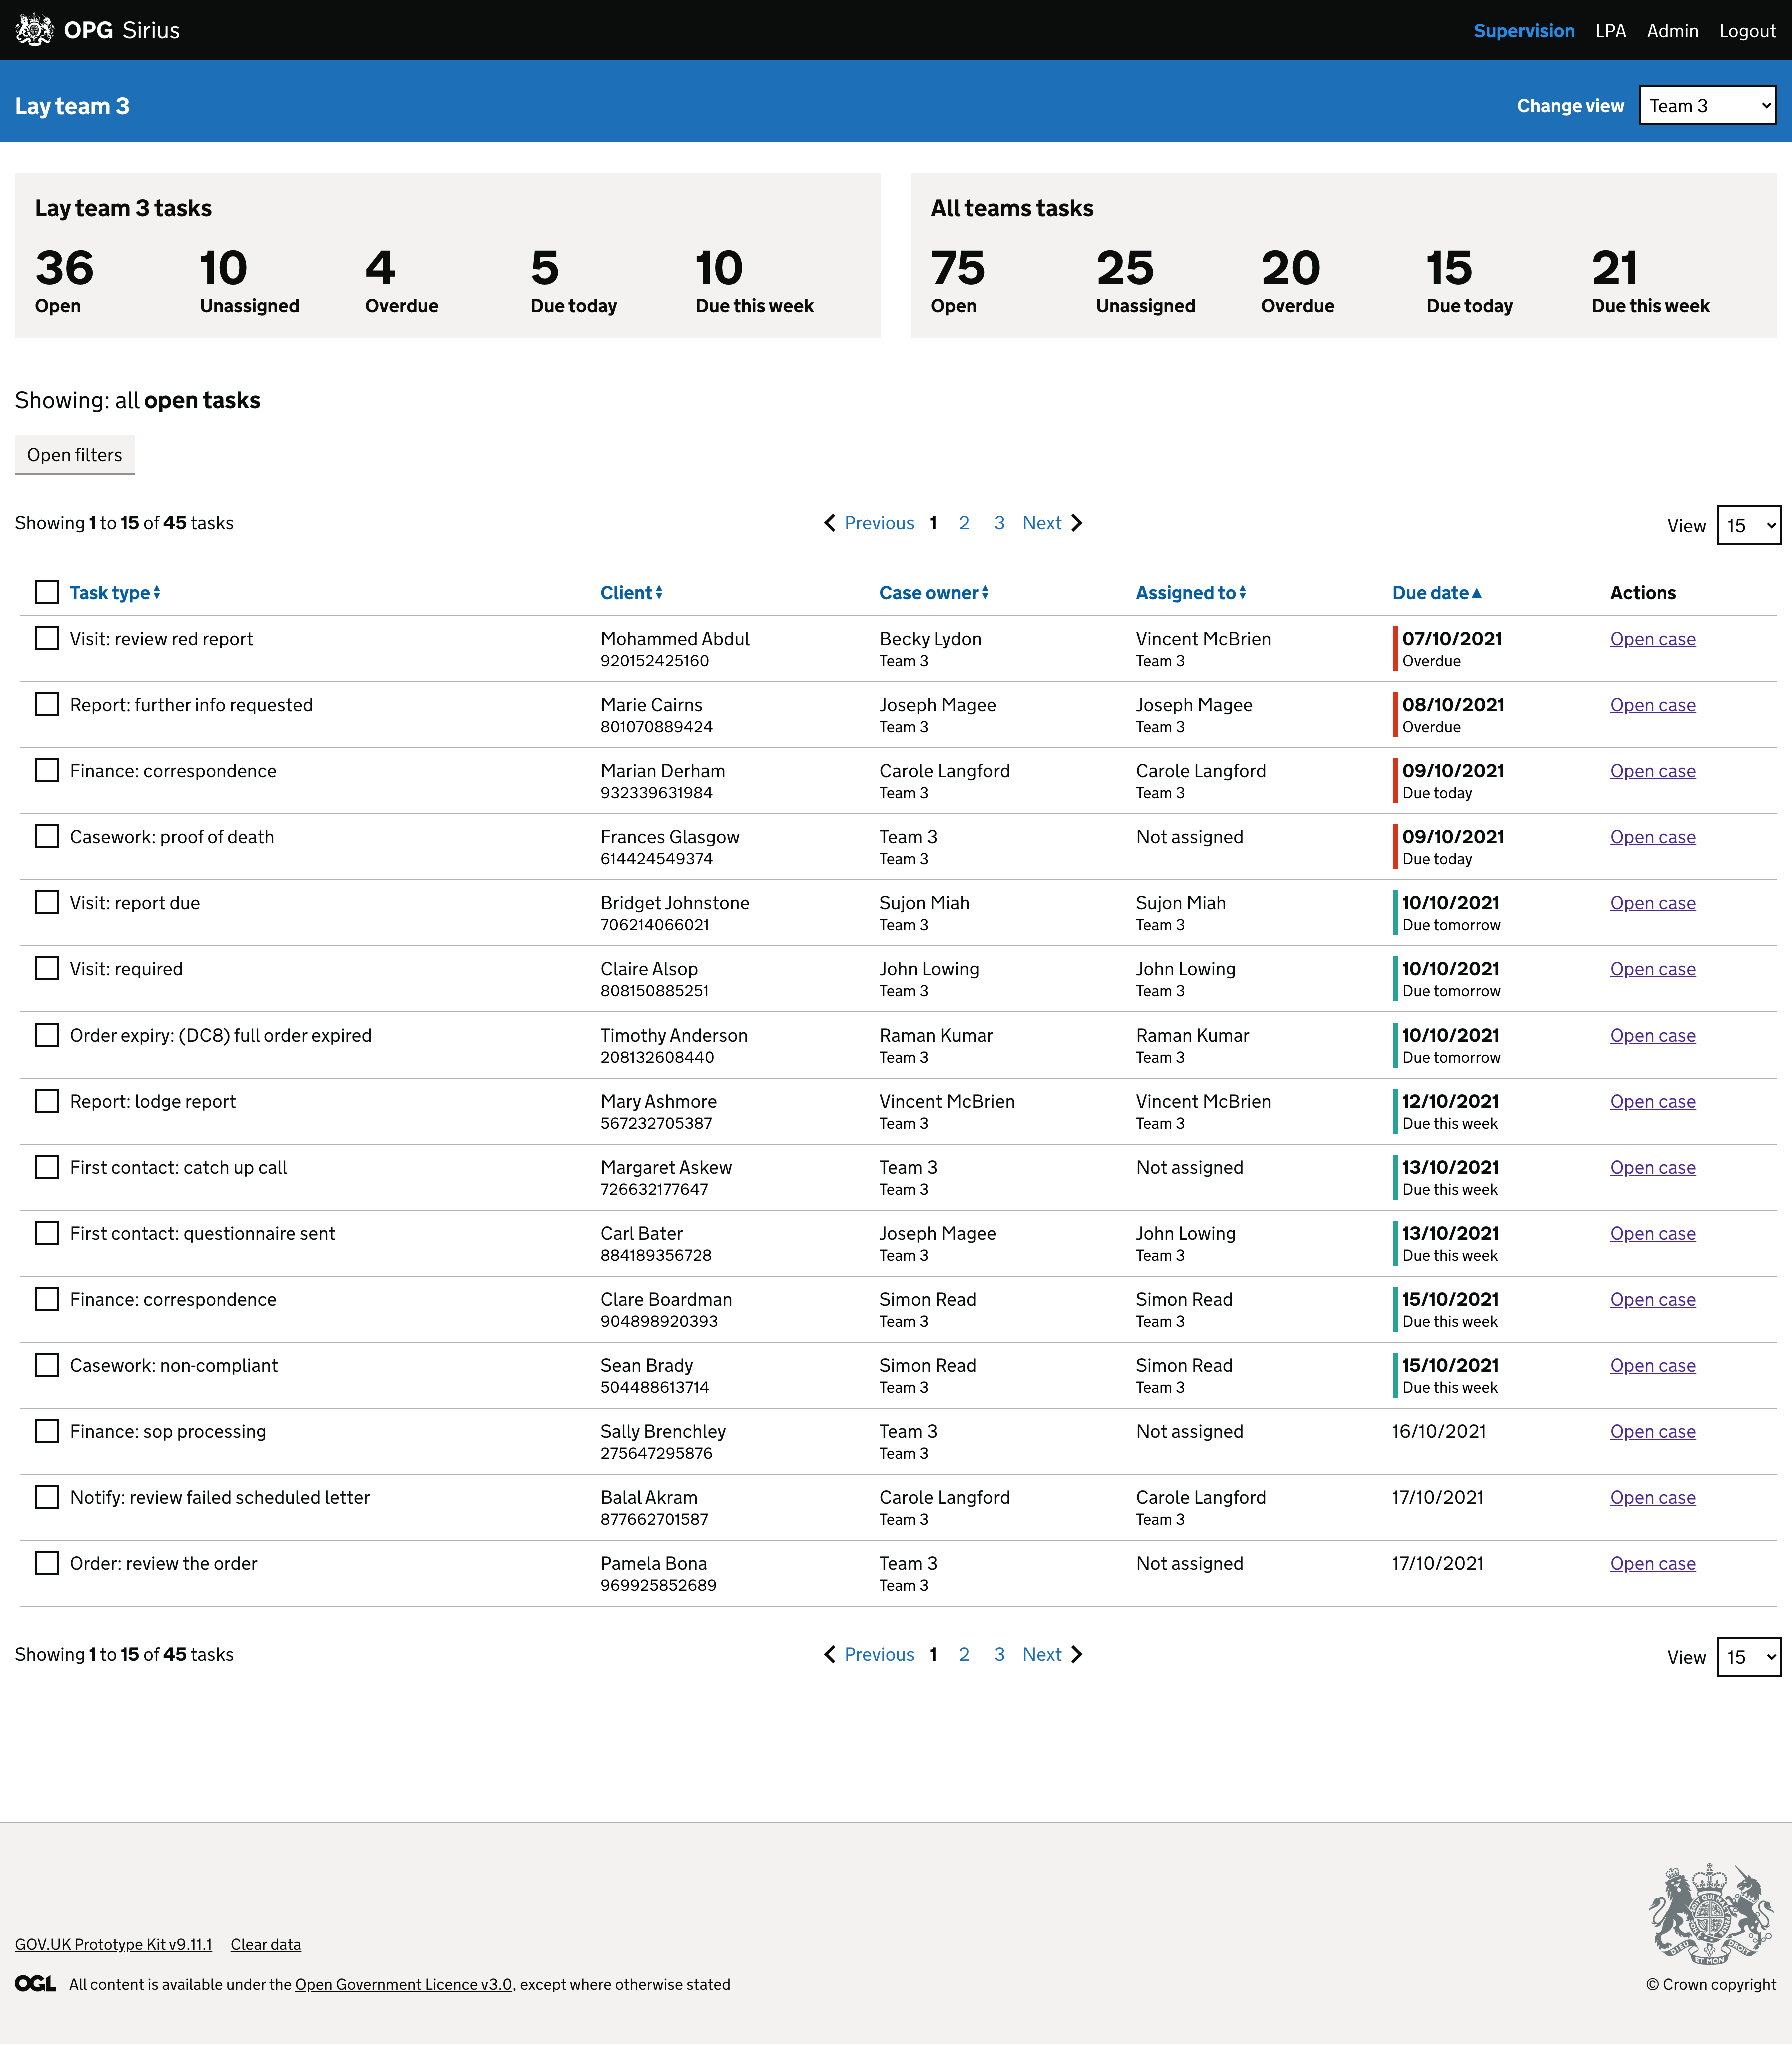
Task: Click the bottom Previous chevron arrow
Action: [830, 1655]
